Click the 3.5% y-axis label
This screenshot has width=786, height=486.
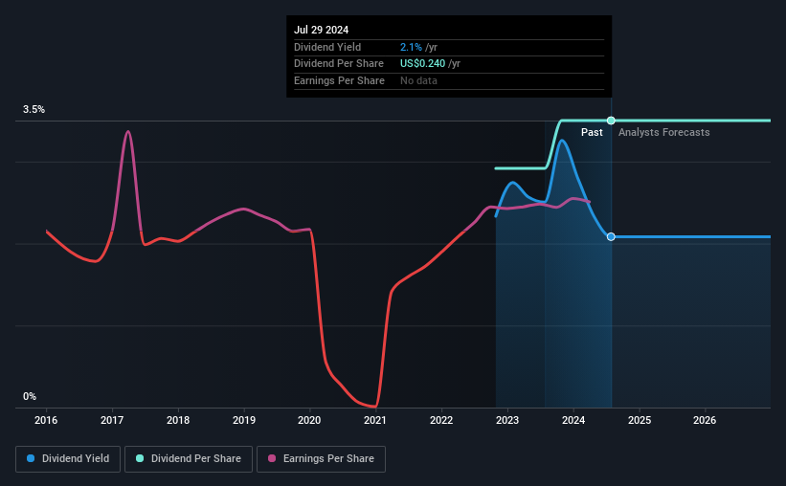[x=34, y=109]
